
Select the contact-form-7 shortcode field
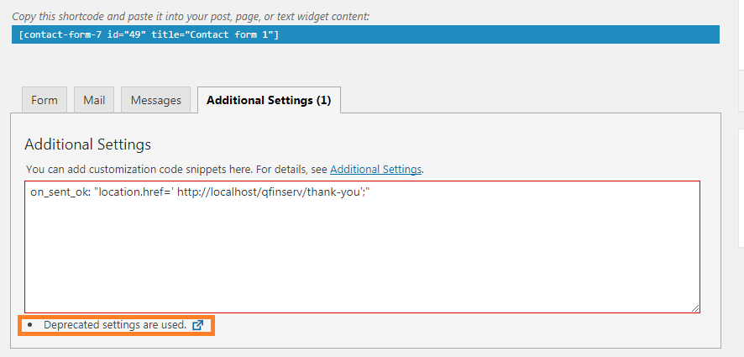pyautogui.click(x=365, y=34)
